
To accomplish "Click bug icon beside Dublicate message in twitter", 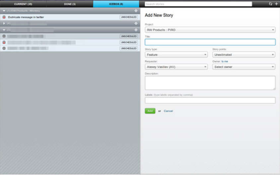I will pyautogui.click(x=4, y=17).
